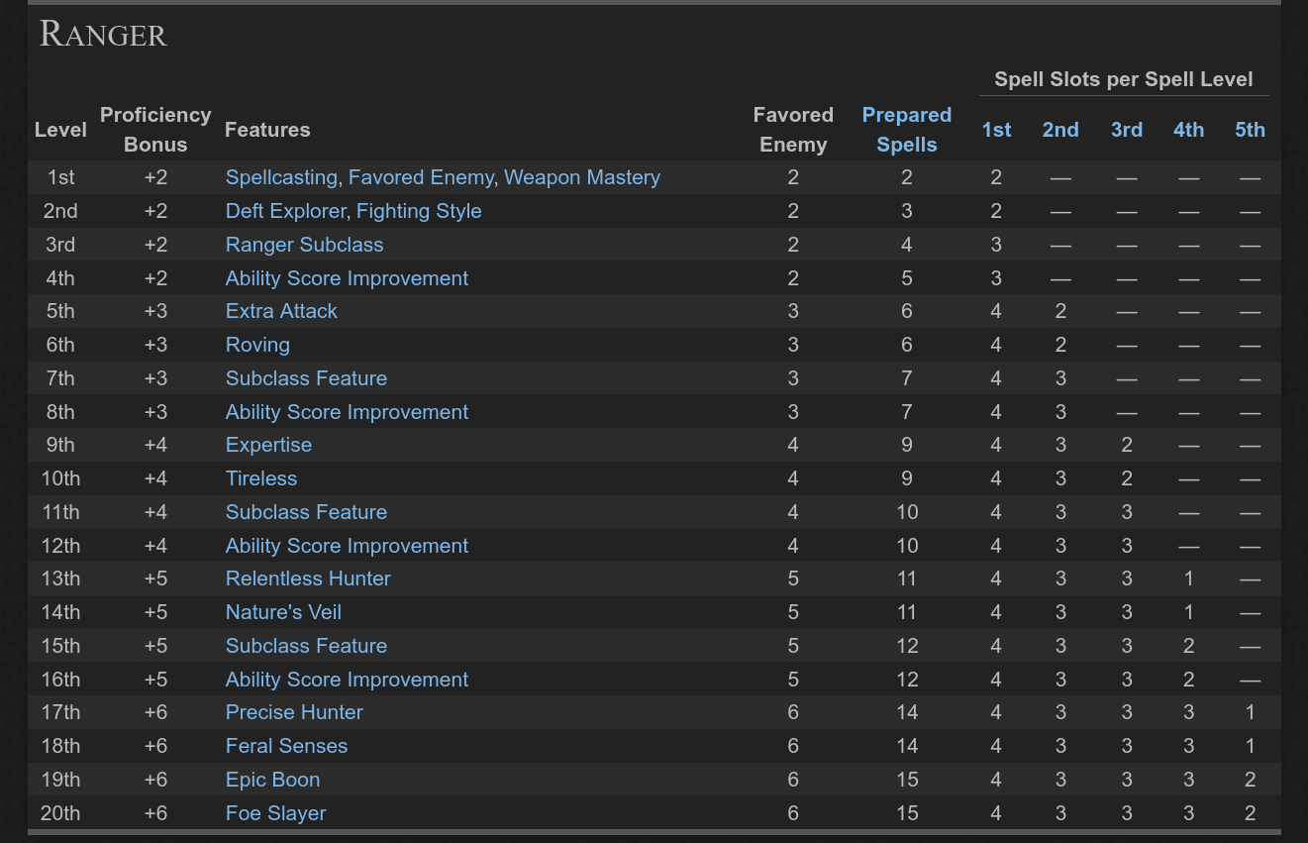Open the Foe Slayer feature
This screenshot has height=843, width=1308.
275,813
